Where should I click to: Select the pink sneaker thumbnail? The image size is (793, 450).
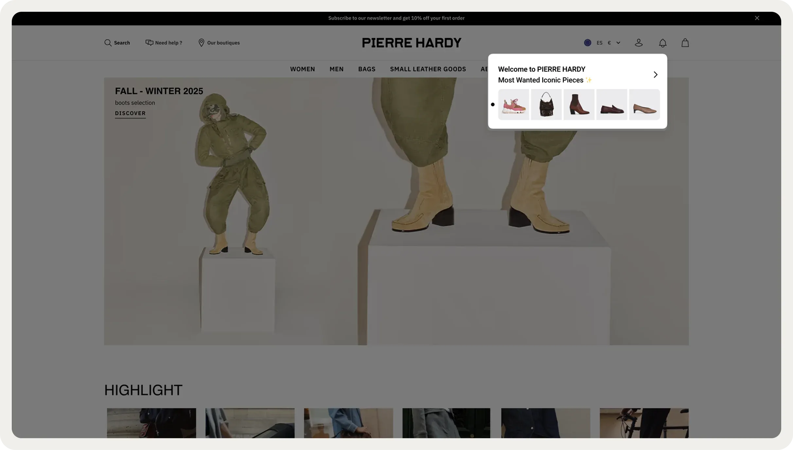coord(513,105)
